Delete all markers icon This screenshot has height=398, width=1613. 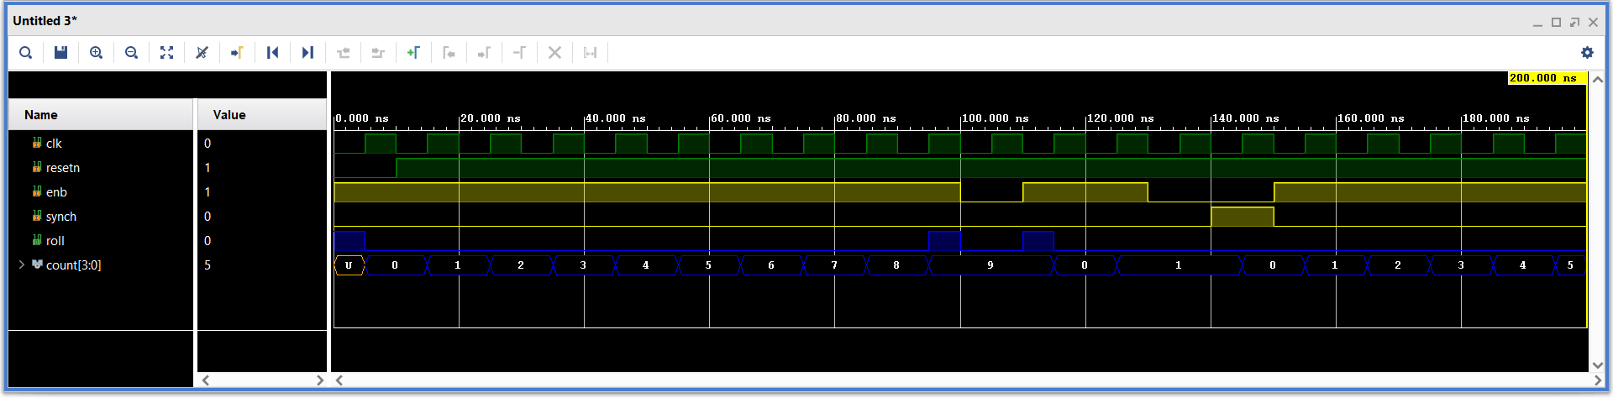555,52
